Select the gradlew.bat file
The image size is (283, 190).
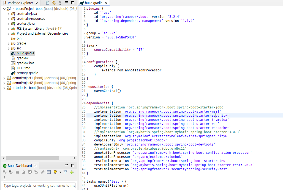25,63
